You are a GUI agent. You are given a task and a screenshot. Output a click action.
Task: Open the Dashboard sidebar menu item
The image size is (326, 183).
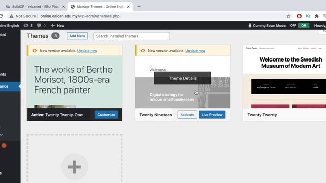[3, 34]
